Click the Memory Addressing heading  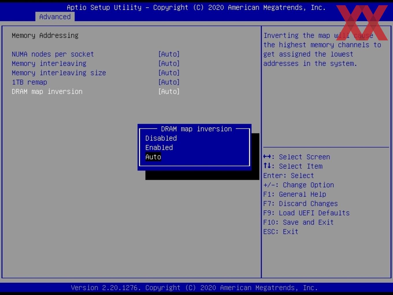tap(45, 36)
